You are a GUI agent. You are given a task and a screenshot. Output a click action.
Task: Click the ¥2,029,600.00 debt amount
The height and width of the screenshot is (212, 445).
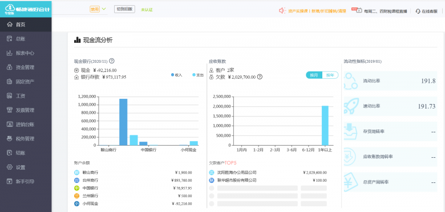point(315,173)
